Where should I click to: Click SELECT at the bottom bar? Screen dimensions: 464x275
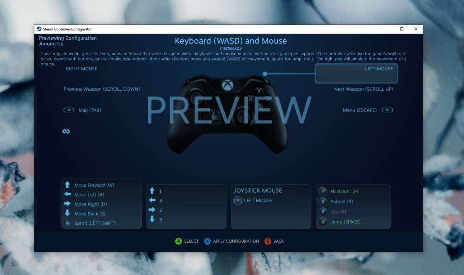pyautogui.click(x=191, y=241)
